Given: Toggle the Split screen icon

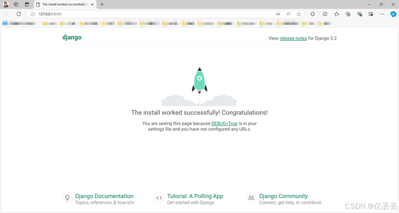Looking at the screenshot, I should (325, 14).
